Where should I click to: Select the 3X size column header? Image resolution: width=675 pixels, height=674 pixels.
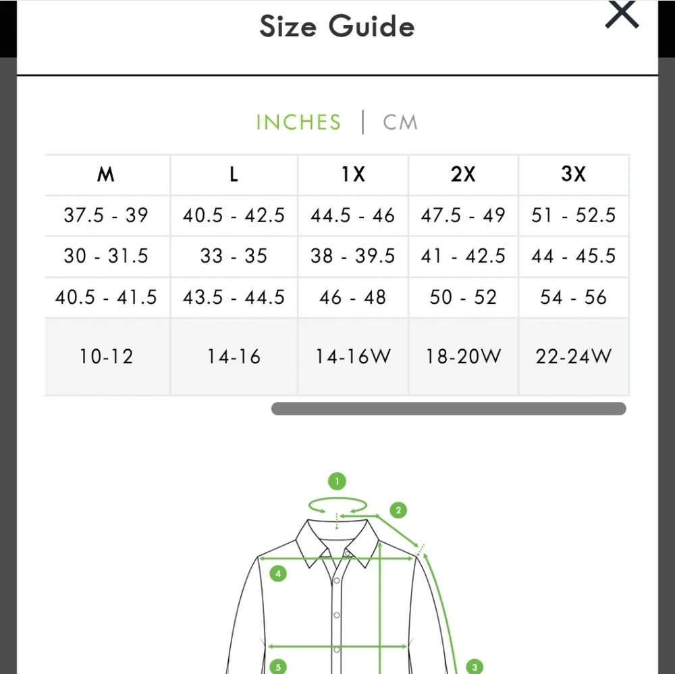pos(574,175)
